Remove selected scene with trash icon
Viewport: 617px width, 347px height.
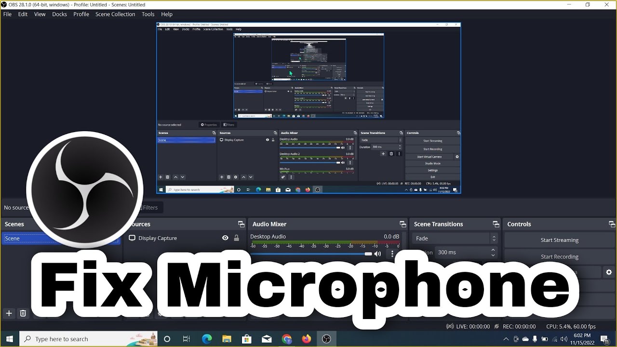tap(23, 313)
